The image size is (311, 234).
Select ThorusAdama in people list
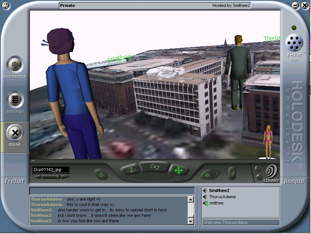coord(222,197)
